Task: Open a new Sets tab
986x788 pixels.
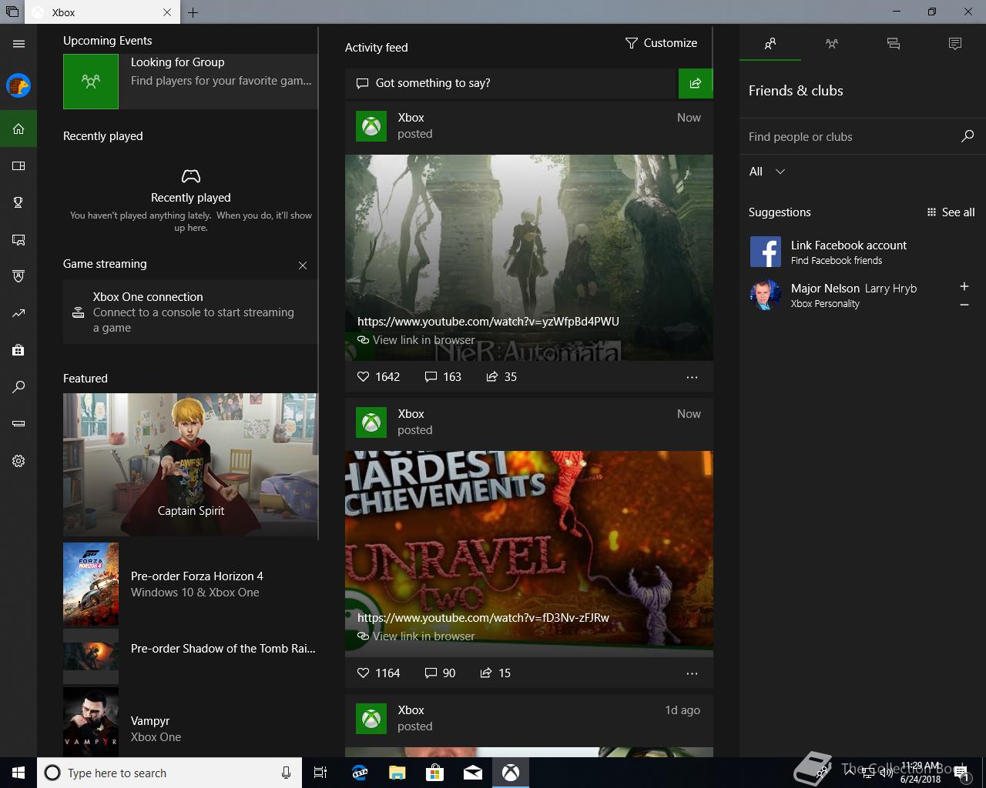Action: (193, 12)
